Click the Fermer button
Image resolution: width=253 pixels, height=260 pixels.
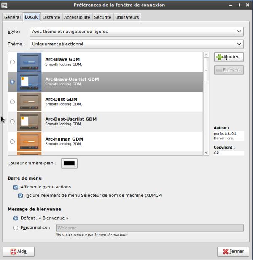tap(233, 252)
